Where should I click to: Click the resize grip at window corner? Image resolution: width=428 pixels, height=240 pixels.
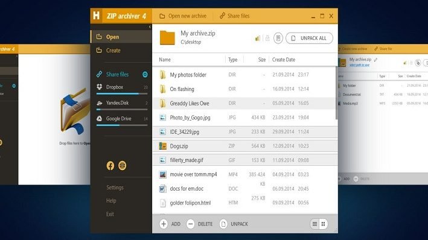(x=336, y=231)
